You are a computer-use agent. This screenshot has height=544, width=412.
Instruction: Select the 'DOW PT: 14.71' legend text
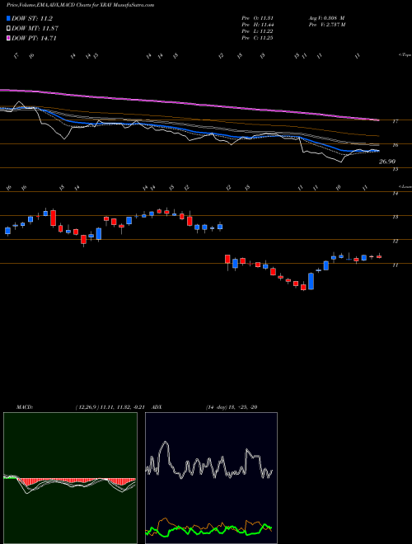(x=34, y=38)
